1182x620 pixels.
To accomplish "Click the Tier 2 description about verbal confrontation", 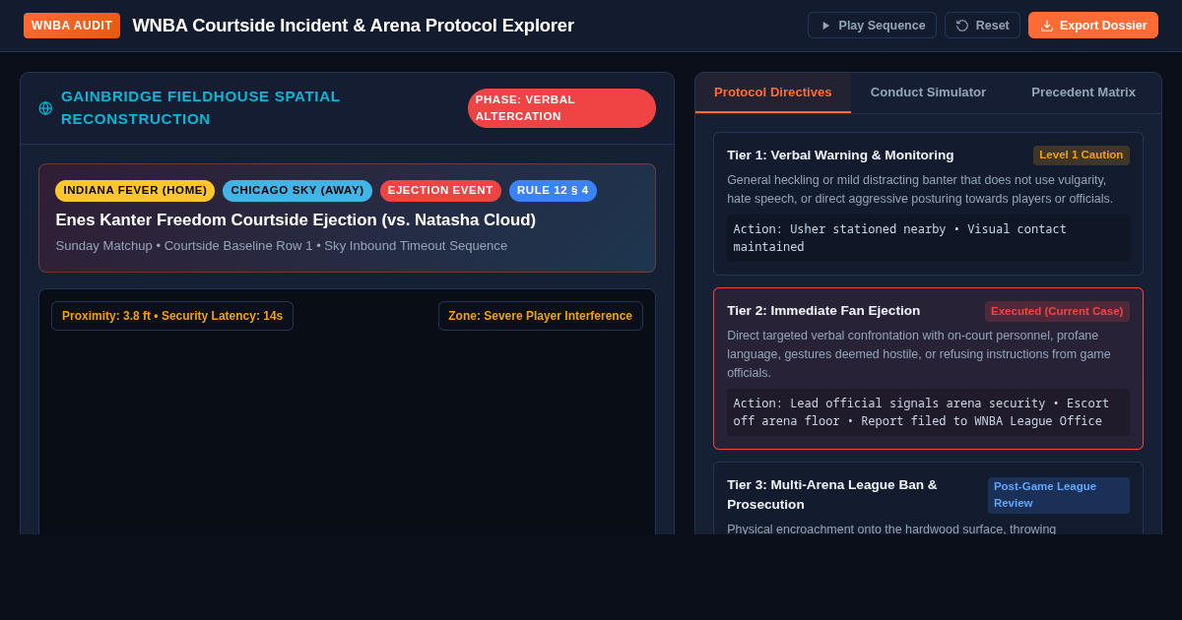I will point(919,354).
